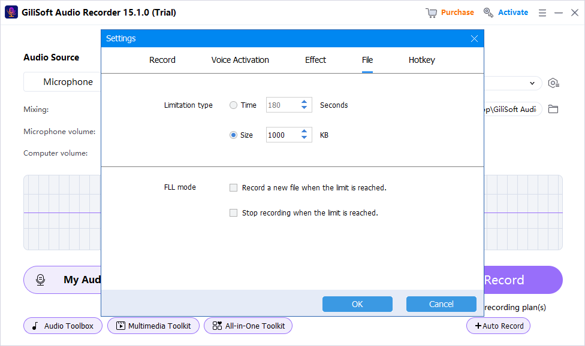Click the Microphone volume label
The width and height of the screenshot is (585, 346).
(x=59, y=132)
